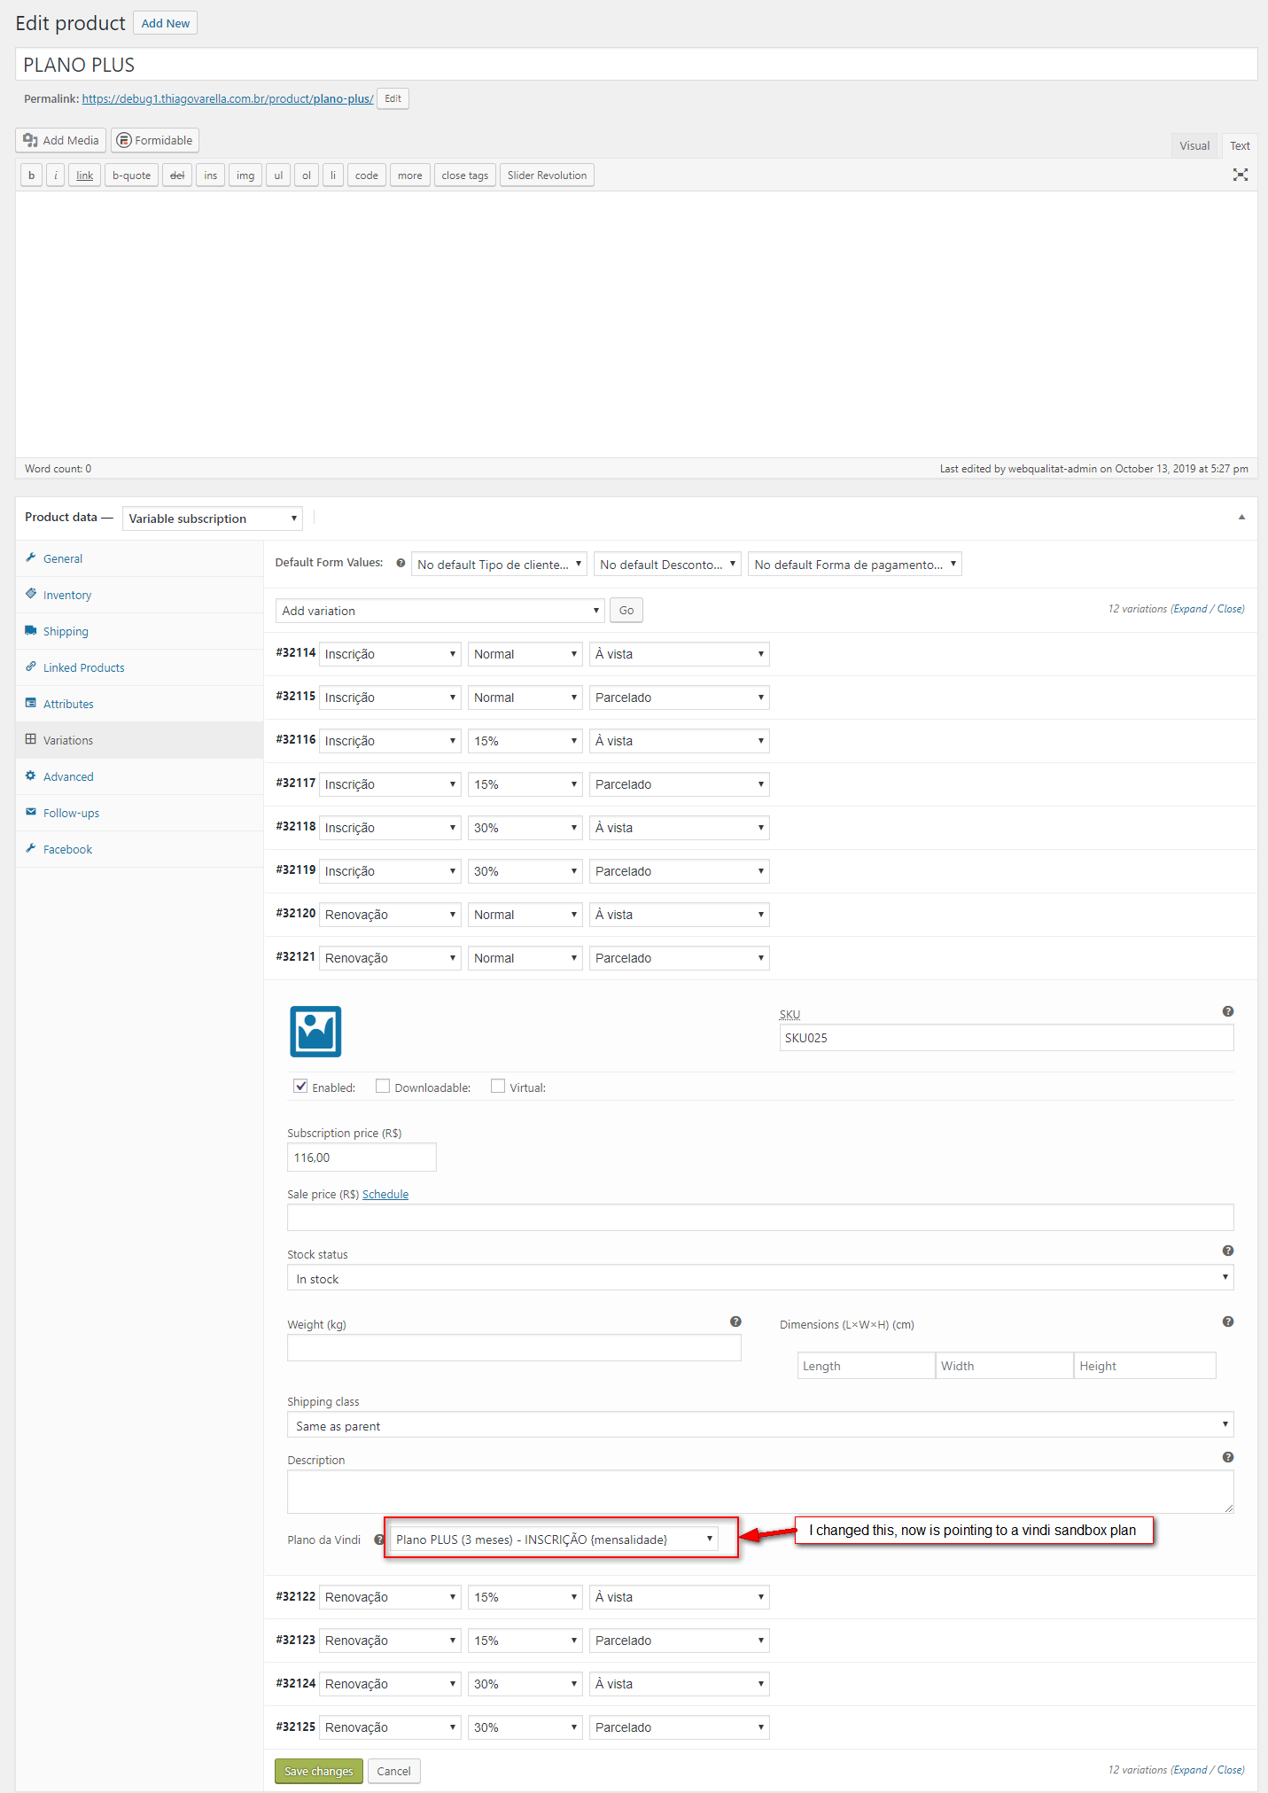This screenshot has width=1268, height=1793.
Task: Collapse the Product data panel arrow
Action: coord(1241,518)
